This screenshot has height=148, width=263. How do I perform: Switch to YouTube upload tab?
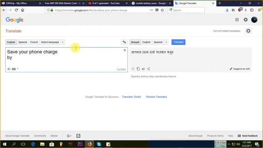pyautogui.click(x=108, y=3)
